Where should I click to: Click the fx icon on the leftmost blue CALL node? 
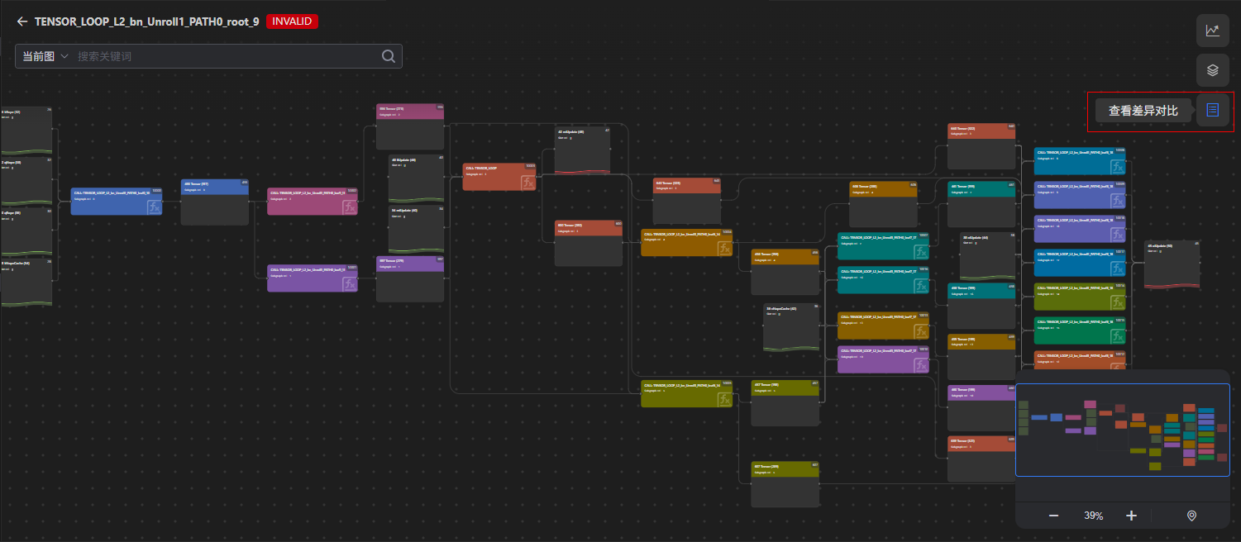pyautogui.click(x=154, y=207)
